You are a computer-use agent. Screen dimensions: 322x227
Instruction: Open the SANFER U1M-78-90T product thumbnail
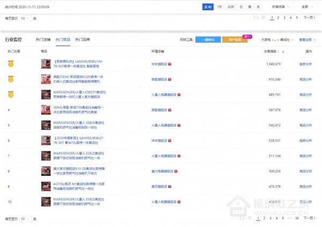[x=46, y=64]
